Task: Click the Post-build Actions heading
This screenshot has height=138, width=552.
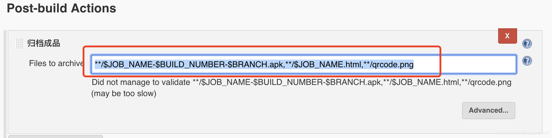Action: point(62,8)
